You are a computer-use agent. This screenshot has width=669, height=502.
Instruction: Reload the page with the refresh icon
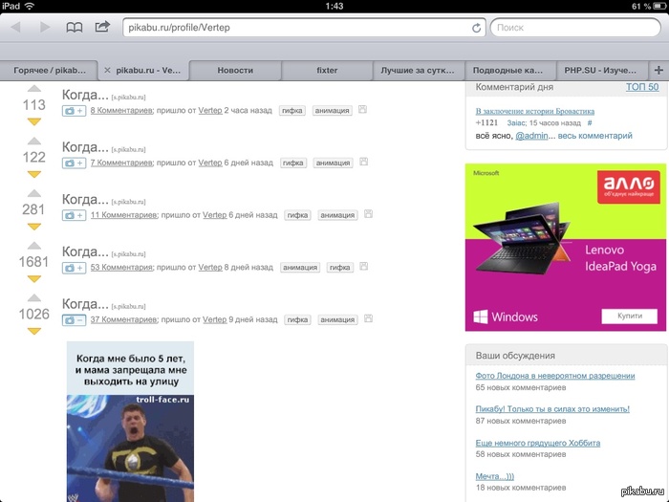pyautogui.click(x=476, y=28)
